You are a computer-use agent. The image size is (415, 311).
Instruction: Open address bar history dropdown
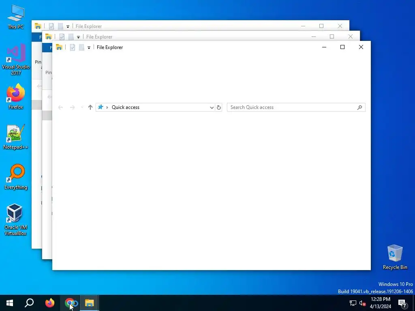212,107
